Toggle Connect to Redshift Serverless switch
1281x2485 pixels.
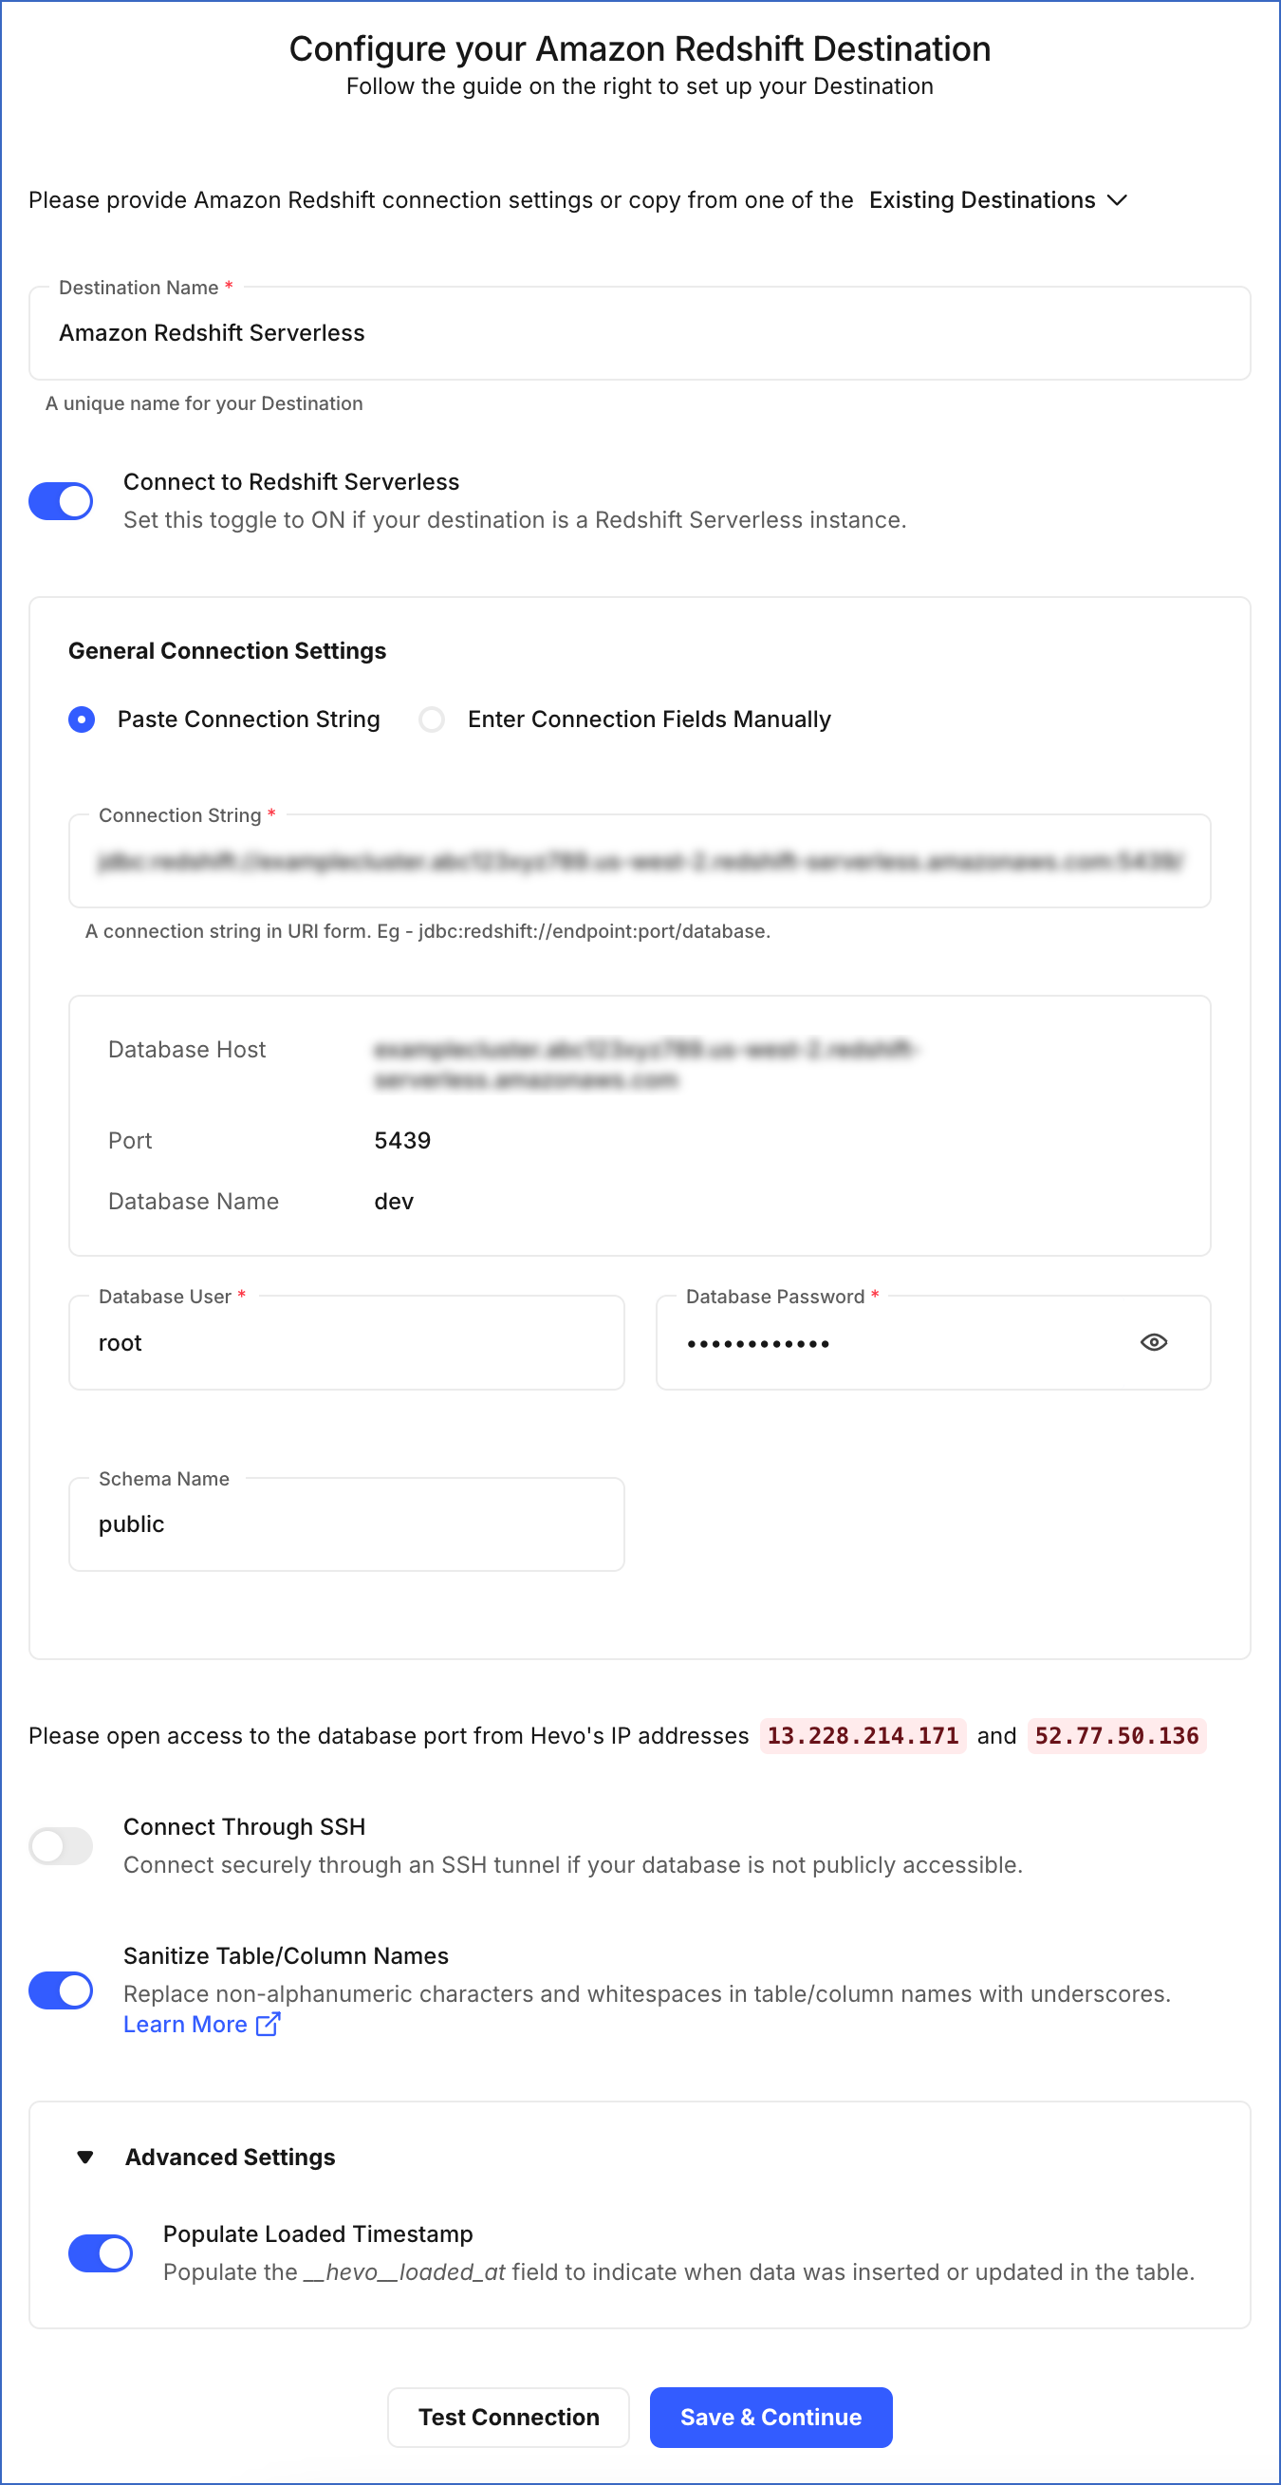pyautogui.click(x=61, y=500)
